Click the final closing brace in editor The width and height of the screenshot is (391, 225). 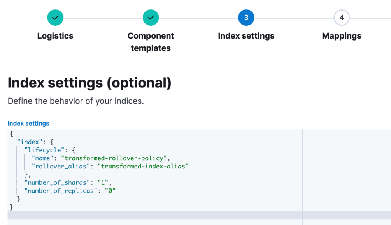click(11, 207)
